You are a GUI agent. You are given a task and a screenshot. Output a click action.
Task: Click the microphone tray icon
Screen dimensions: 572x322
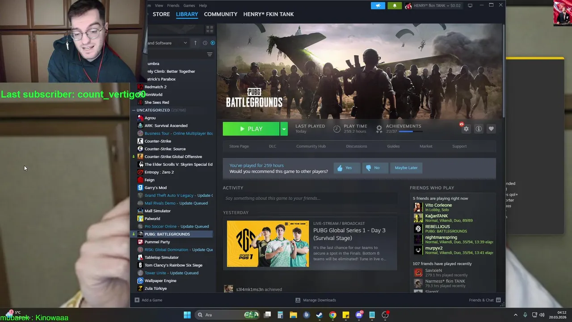(525, 315)
